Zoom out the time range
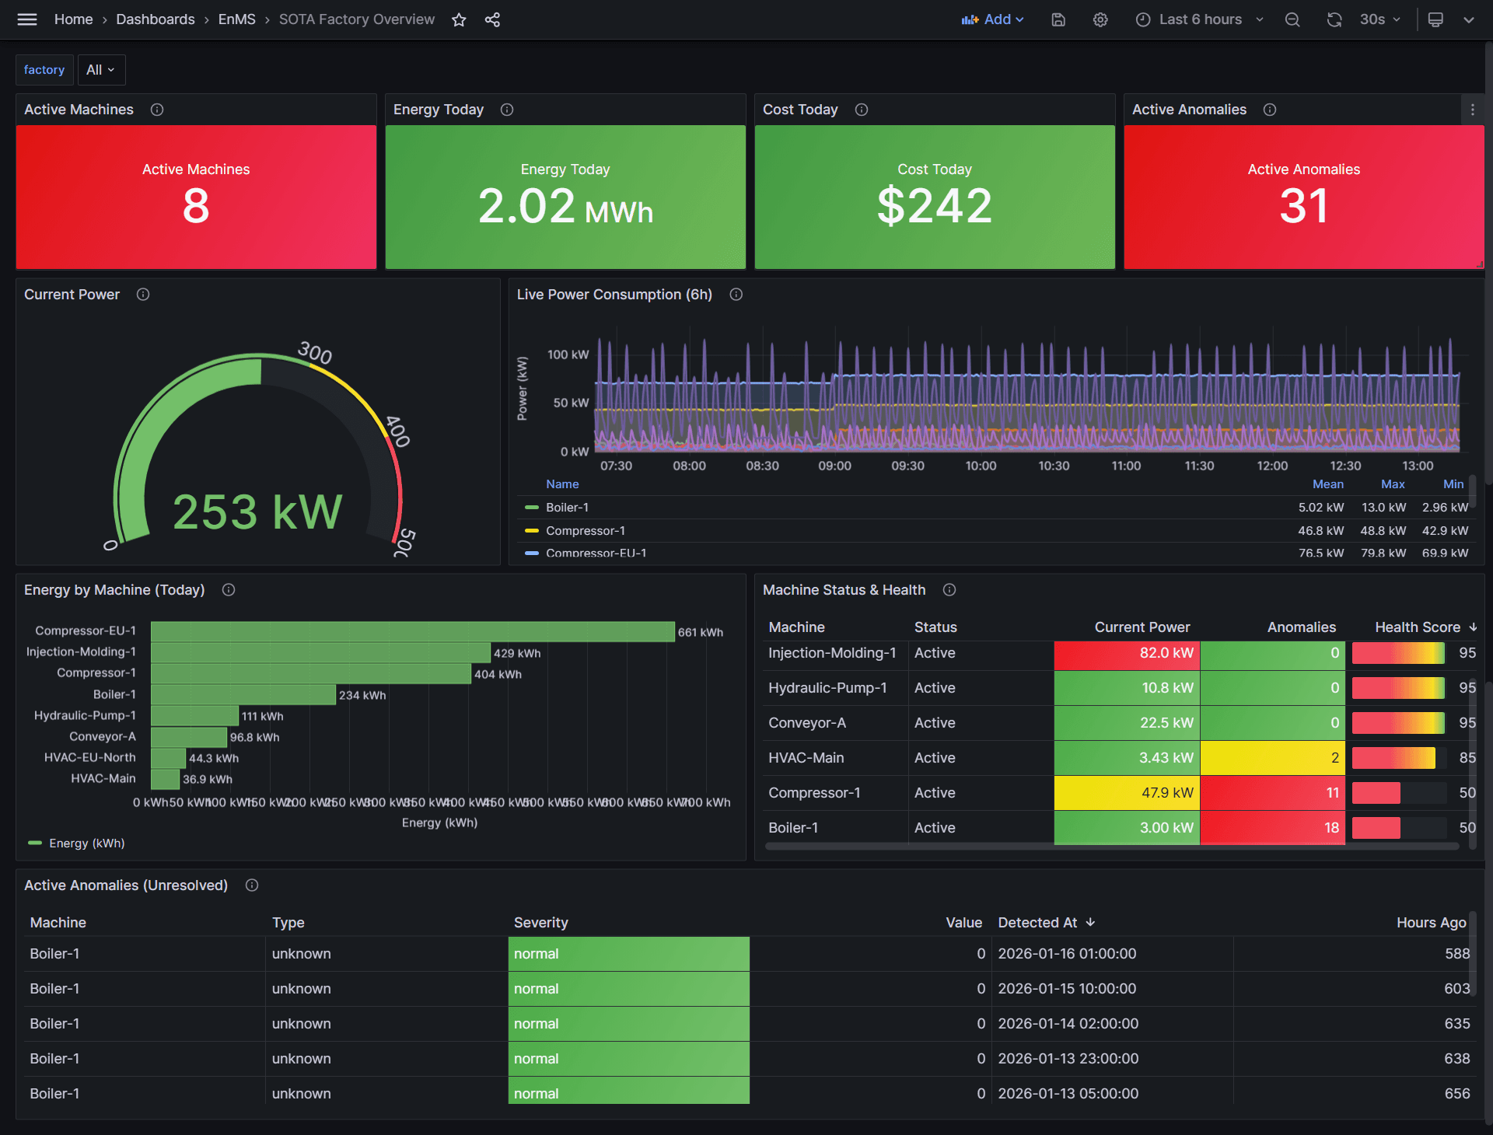 click(x=1292, y=19)
